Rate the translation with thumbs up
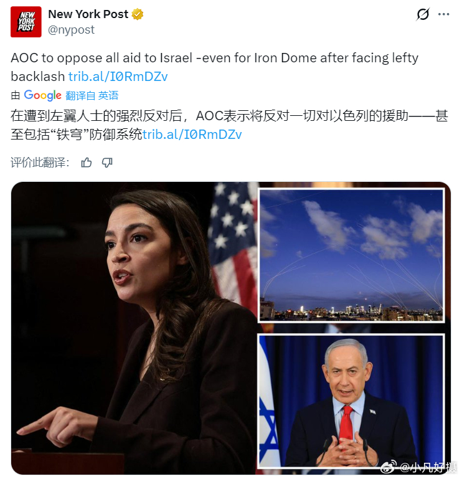 (87, 163)
